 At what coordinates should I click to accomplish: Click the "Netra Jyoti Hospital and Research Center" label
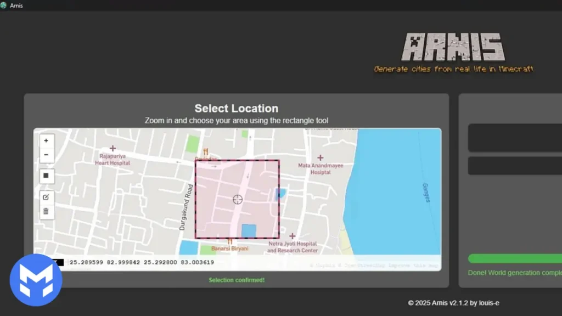[293, 247]
